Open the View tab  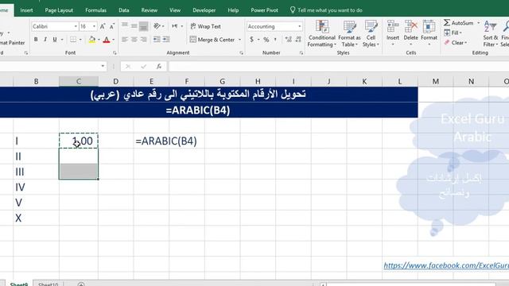tap(175, 10)
